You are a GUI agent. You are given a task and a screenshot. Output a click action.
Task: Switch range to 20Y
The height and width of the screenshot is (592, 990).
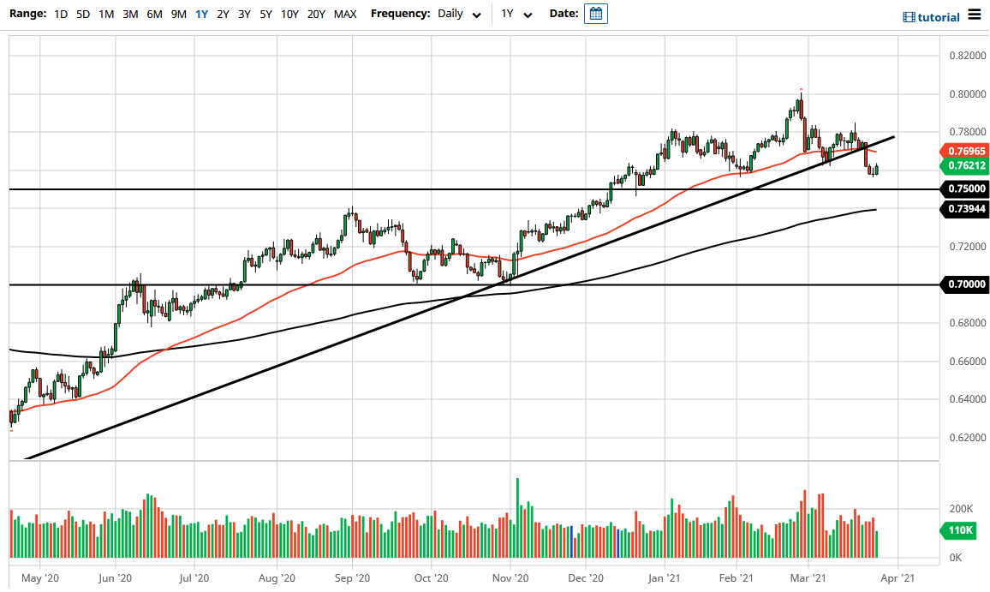click(316, 14)
